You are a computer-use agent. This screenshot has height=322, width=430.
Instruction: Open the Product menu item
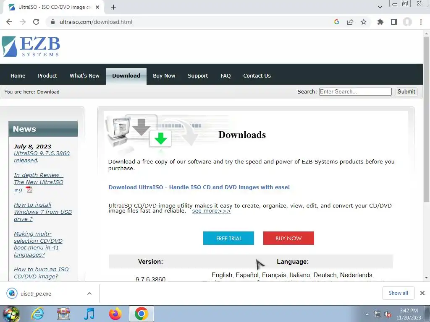(x=47, y=75)
